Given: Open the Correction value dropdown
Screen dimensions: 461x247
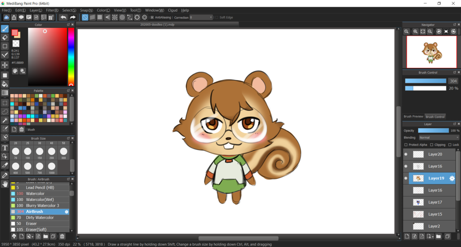Looking at the screenshot, I should (x=201, y=18).
